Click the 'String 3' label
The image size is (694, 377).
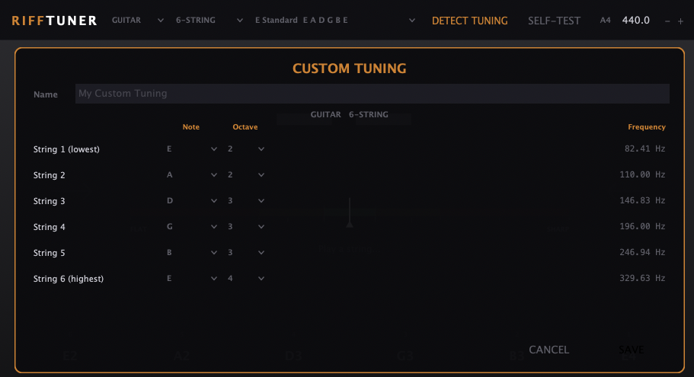pos(49,201)
